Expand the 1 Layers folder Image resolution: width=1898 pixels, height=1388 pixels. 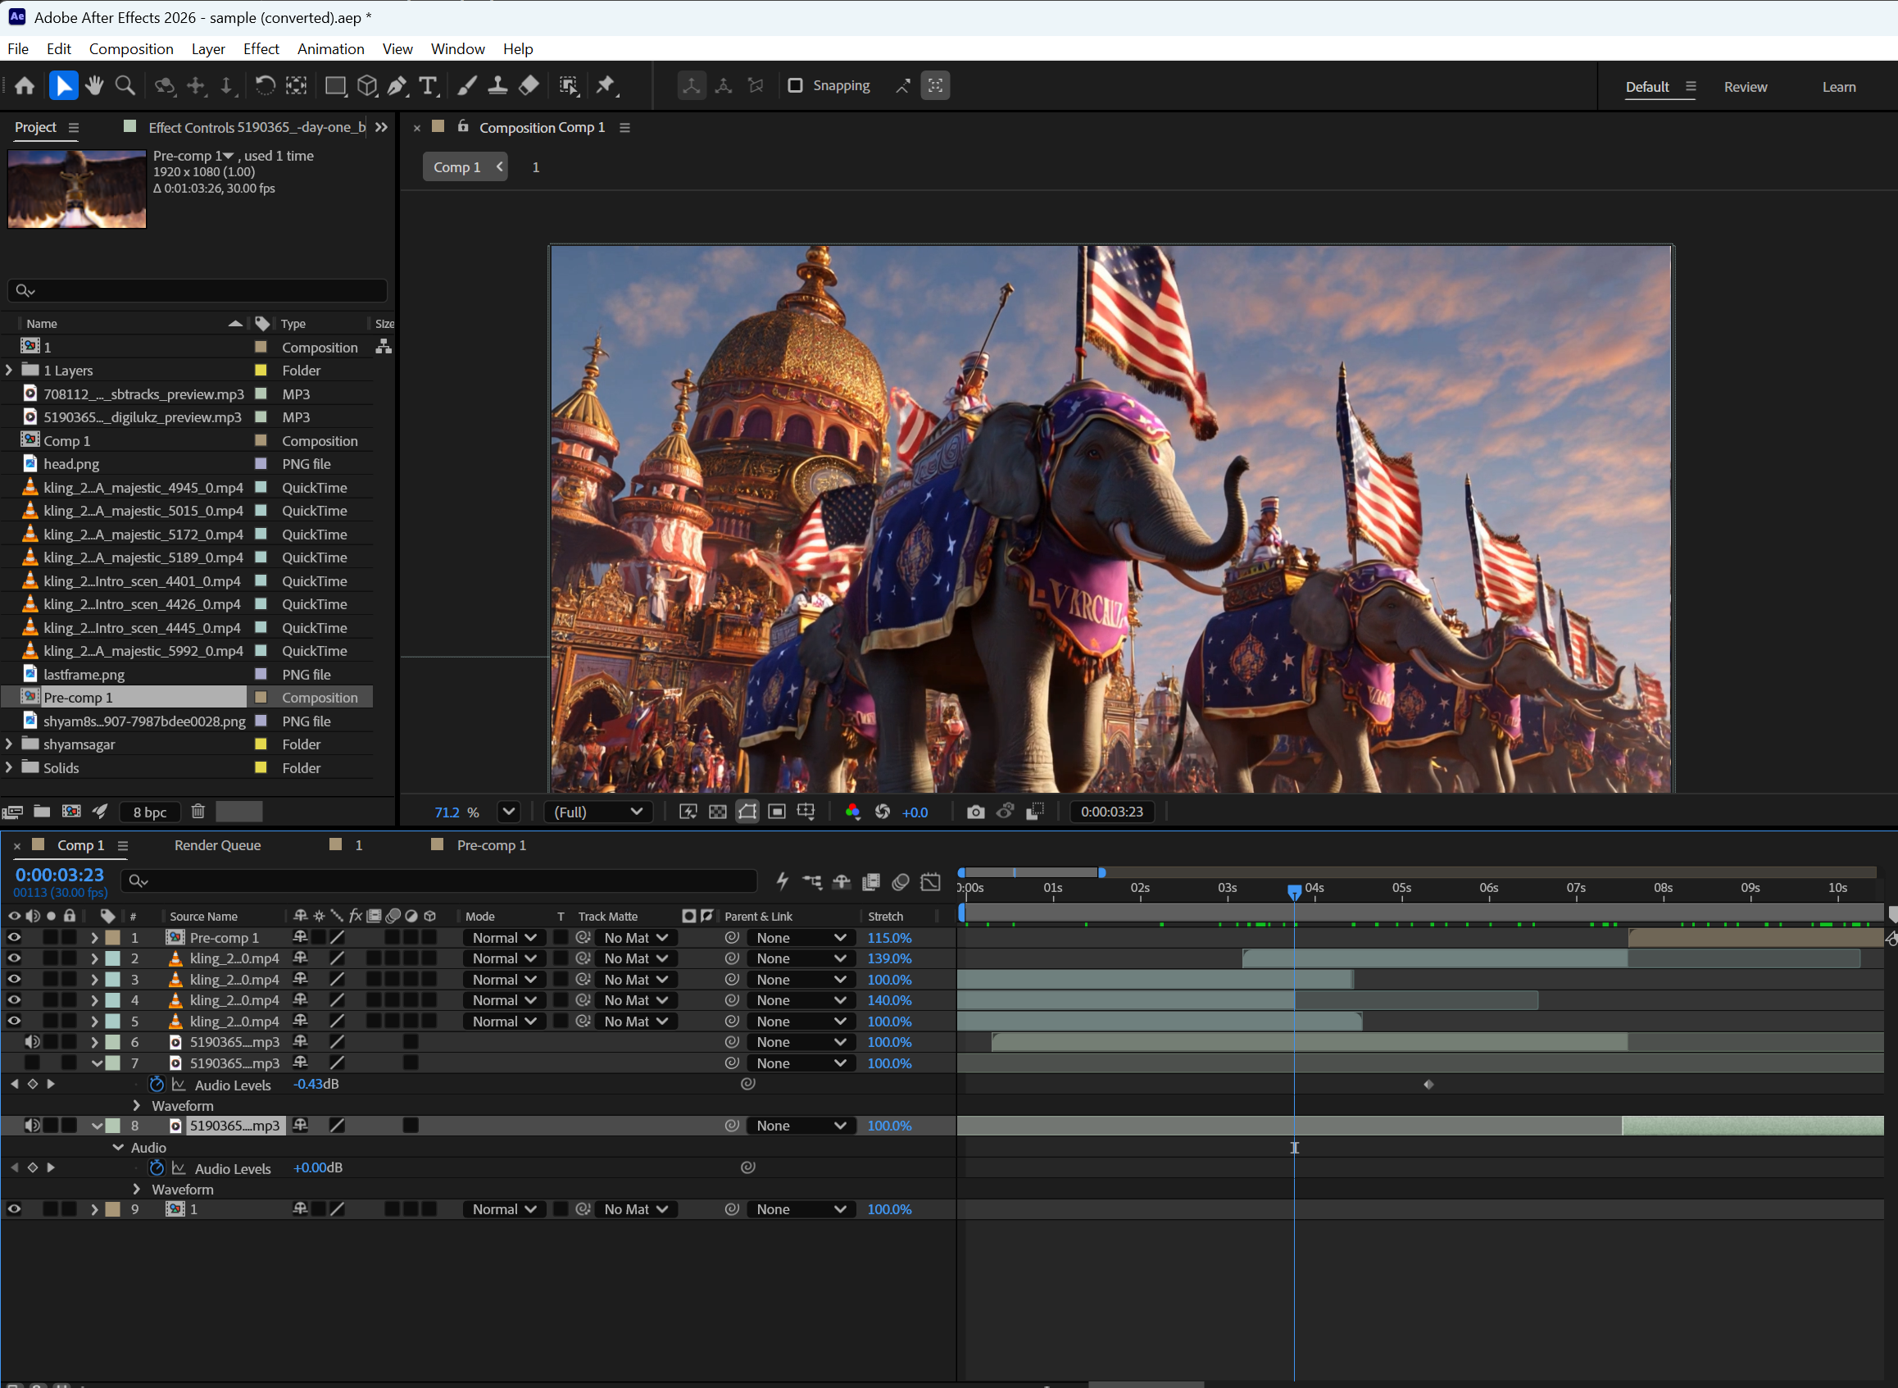pos(9,371)
